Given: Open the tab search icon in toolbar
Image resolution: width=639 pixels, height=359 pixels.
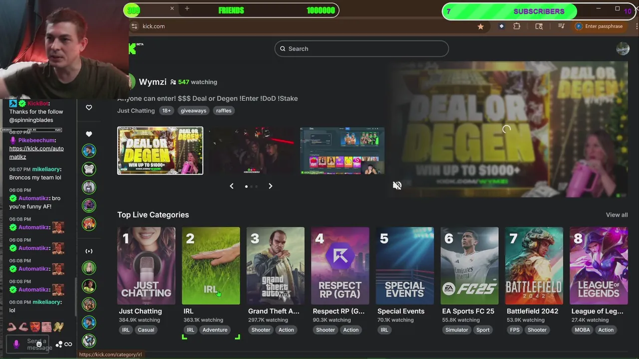Looking at the screenshot, I should click(x=539, y=26).
